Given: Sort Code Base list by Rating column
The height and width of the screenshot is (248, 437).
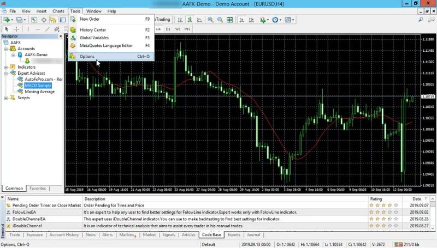Looking at the screenshot, I should 376,199.
